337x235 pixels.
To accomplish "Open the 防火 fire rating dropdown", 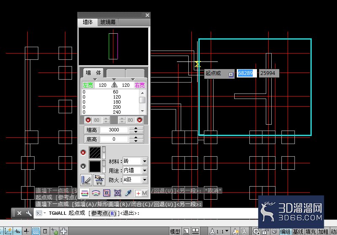I will pyautogui.click(x=144, y=180).
